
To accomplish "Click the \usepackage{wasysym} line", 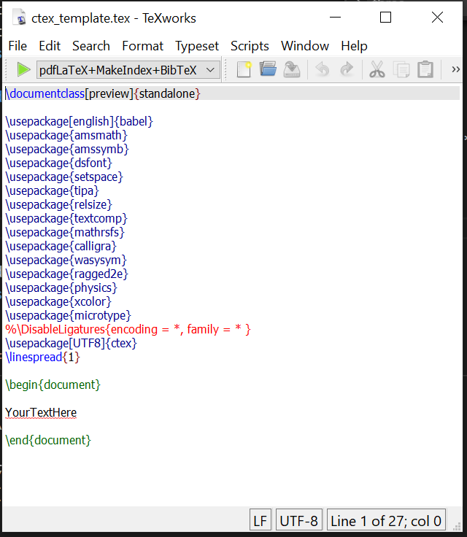I will click(66, 260).
